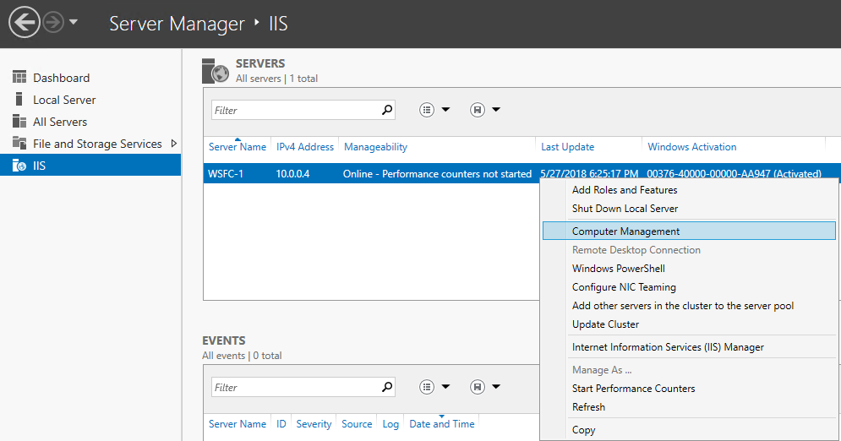Click the Dashboard icon in the sidebar
Image resolution: width=841 pixels, height=441 pixels.
(x=19, y=78)
